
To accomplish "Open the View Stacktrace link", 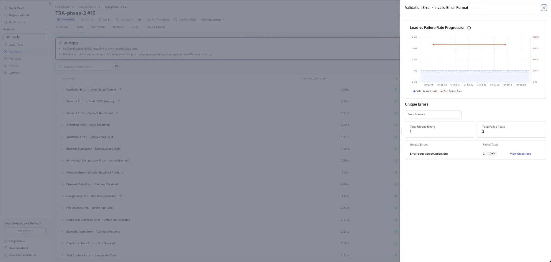I will (x=520, y=154).
